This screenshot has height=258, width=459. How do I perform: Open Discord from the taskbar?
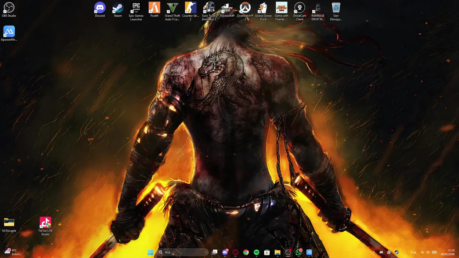pos(225,252)
